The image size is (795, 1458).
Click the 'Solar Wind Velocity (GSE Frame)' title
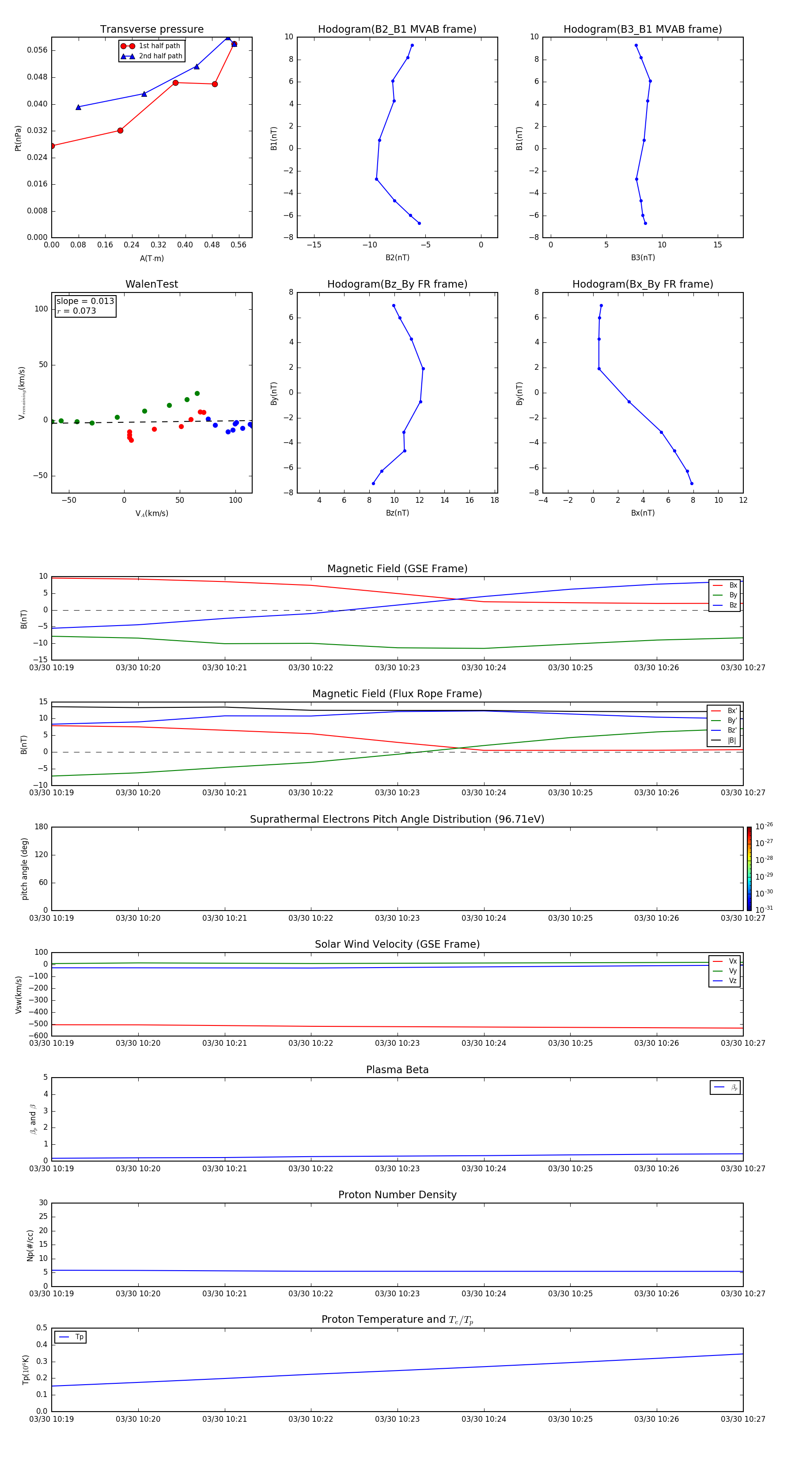coord(397,944)
